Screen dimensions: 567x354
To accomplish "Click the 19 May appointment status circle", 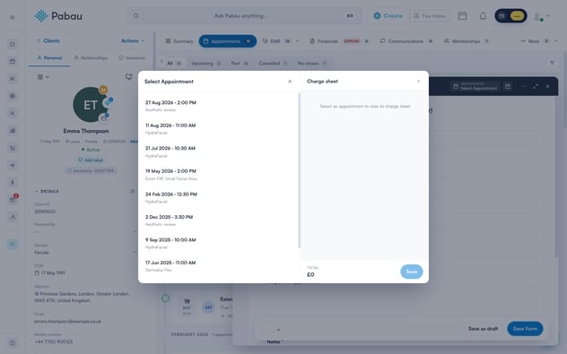I will (165, 298).
